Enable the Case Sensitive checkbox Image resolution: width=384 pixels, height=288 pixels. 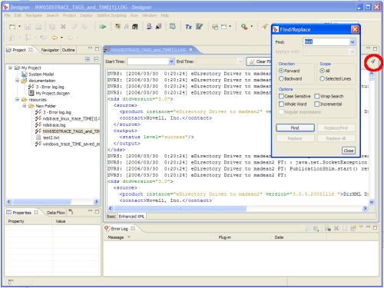(281, 96)
